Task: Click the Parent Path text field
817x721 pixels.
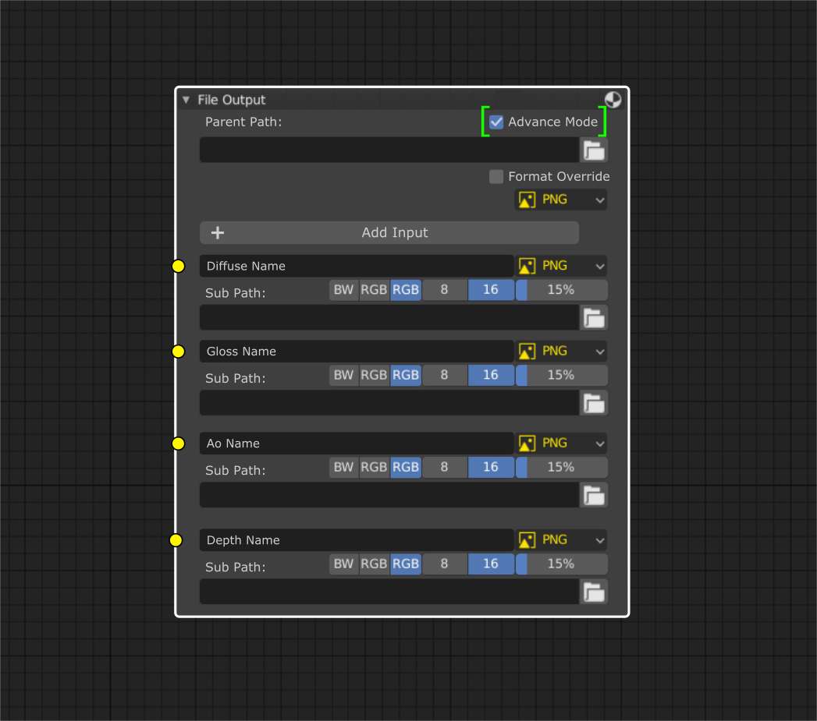Action: tap(389, 150)
